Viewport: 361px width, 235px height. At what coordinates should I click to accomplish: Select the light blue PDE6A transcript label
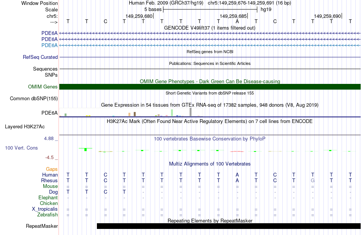tap(49, 45)
